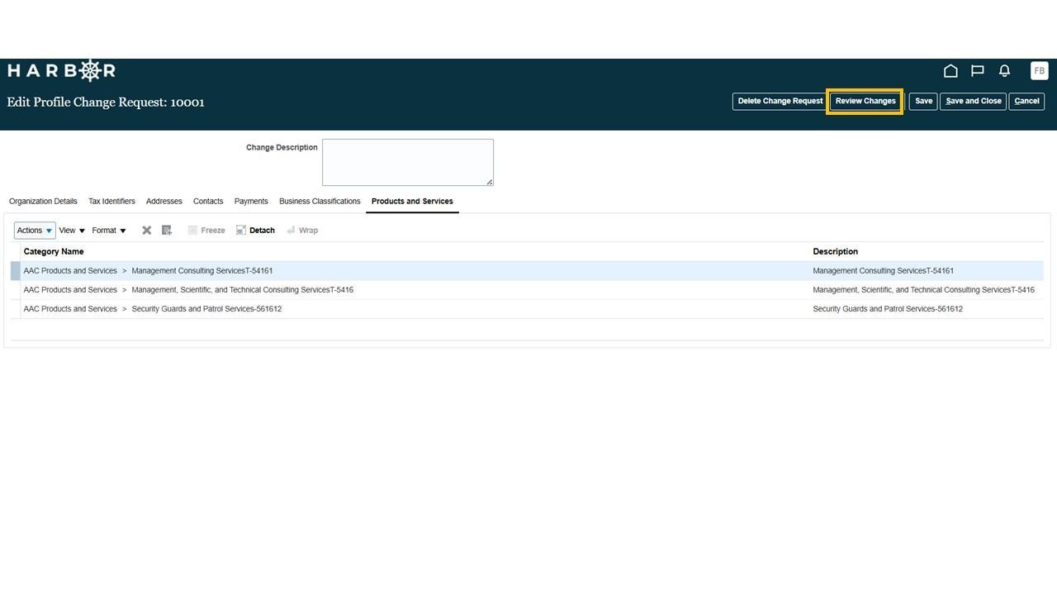This screenshot has height=595, width=1057.
Task: Click the Harbor logo
Action: [x=62, y=71]
